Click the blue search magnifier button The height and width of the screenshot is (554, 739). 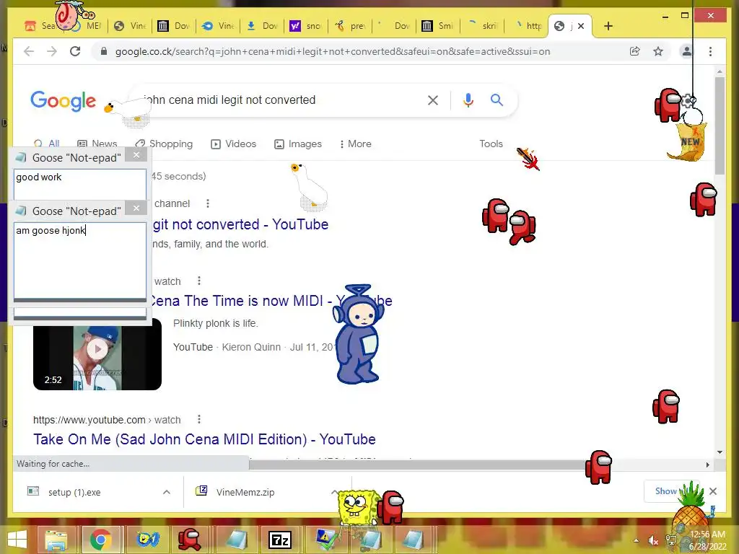pyautogui.click(x=497, y=100)
